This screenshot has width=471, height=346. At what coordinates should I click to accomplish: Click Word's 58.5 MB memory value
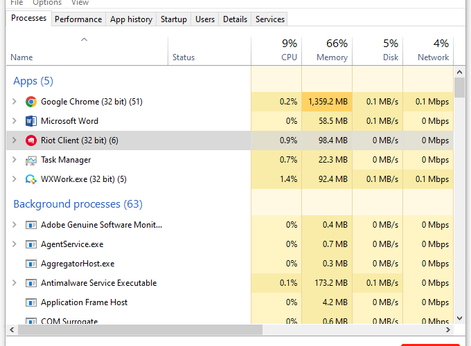[x=333, y=121]
